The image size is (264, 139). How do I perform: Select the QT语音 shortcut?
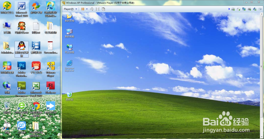[x=22, y=128]
